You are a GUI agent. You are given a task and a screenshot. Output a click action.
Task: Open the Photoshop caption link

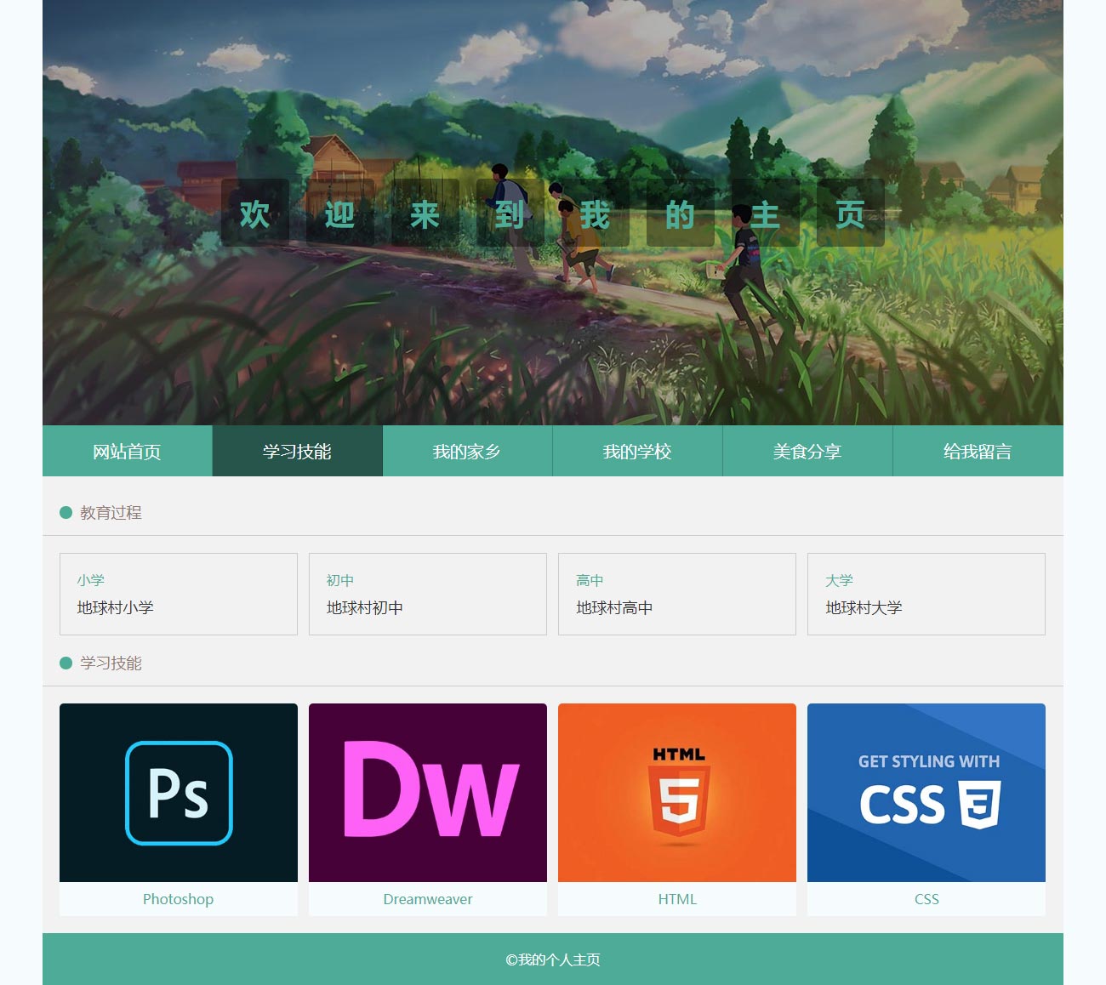tap(179, 899)
